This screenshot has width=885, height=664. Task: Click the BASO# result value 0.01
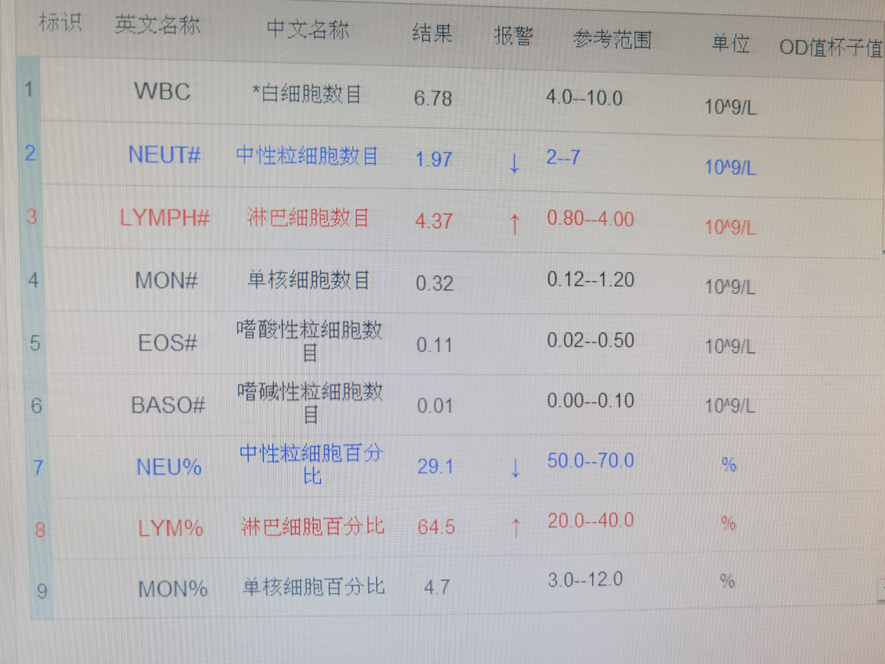(434, 406)
